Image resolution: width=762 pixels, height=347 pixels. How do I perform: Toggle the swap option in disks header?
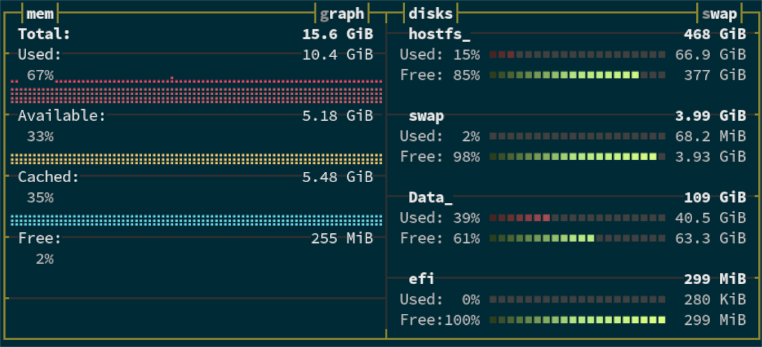tap(719, 13)
